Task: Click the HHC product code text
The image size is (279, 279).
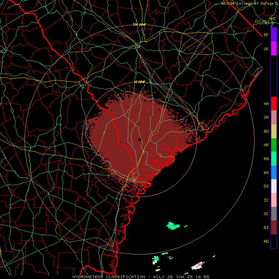Action: [272, 19]
